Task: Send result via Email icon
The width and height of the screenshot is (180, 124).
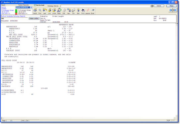Action: point(93,11)
